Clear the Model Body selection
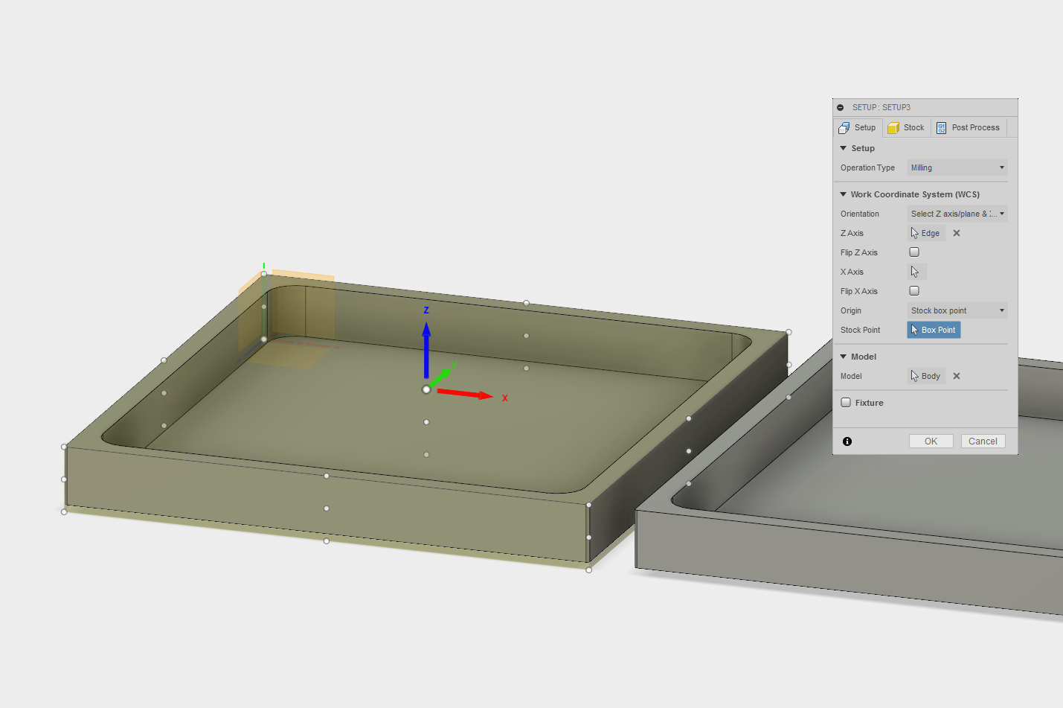This screenshot has height=708, width=1063. coord(957,376)
